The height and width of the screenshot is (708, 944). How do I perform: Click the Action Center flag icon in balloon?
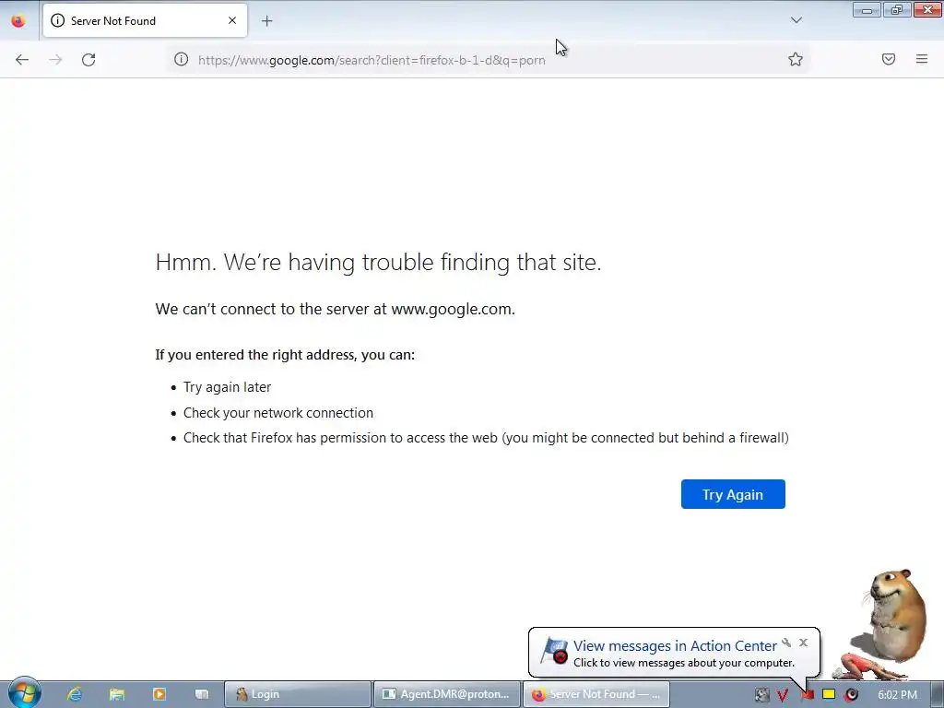click(554, 651)
